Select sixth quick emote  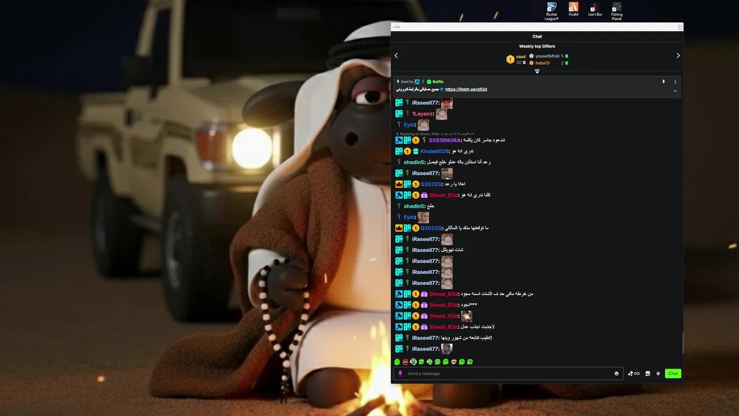(438, 362)
